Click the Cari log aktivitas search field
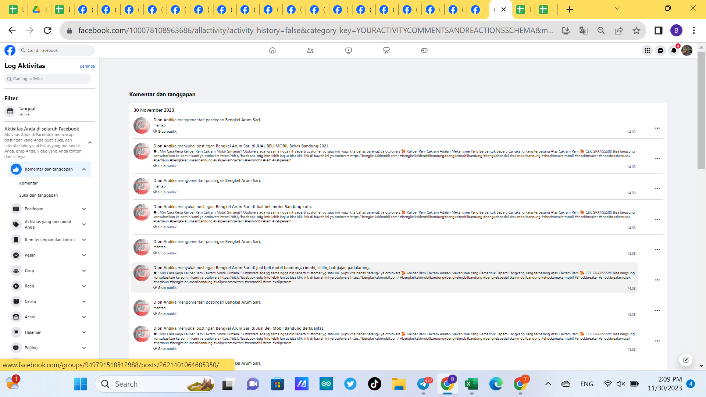The height and width of the screenshot is (397, 706). coord(48,79)
